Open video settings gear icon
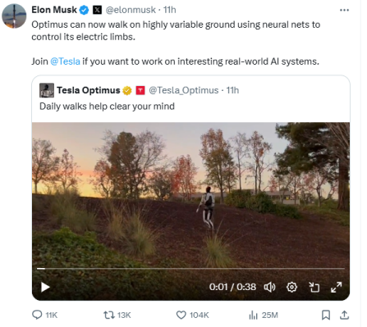The image size is (367, 327). click(x=291, y=287)
